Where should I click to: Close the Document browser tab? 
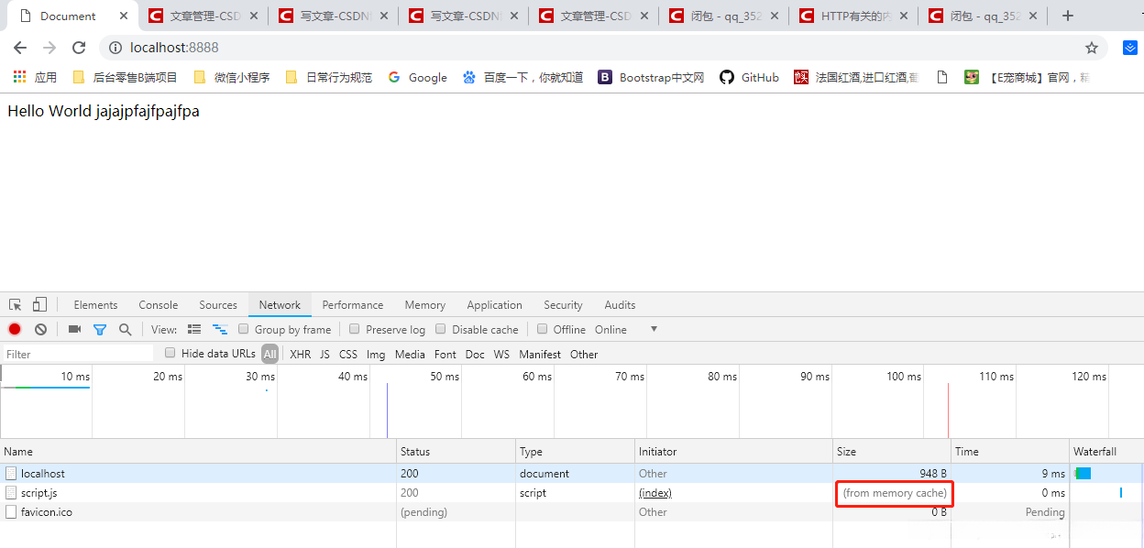coord(124,16)
